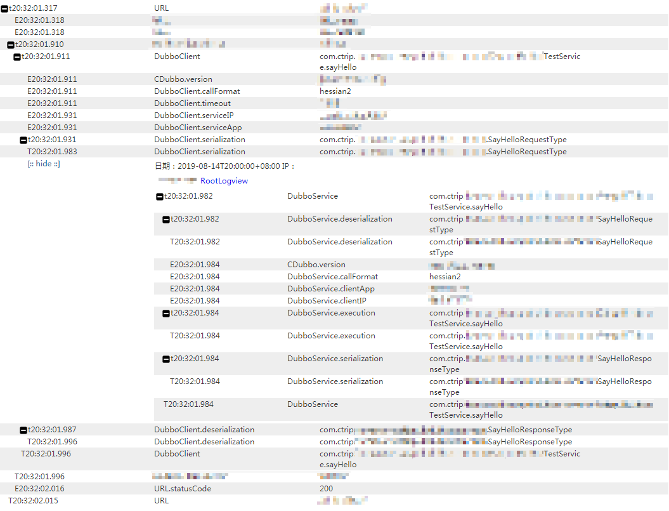Screen dimensions: 669x511
Task: Click the T20:32:02.015 URL end timestamp
Action: coord(33,500)
